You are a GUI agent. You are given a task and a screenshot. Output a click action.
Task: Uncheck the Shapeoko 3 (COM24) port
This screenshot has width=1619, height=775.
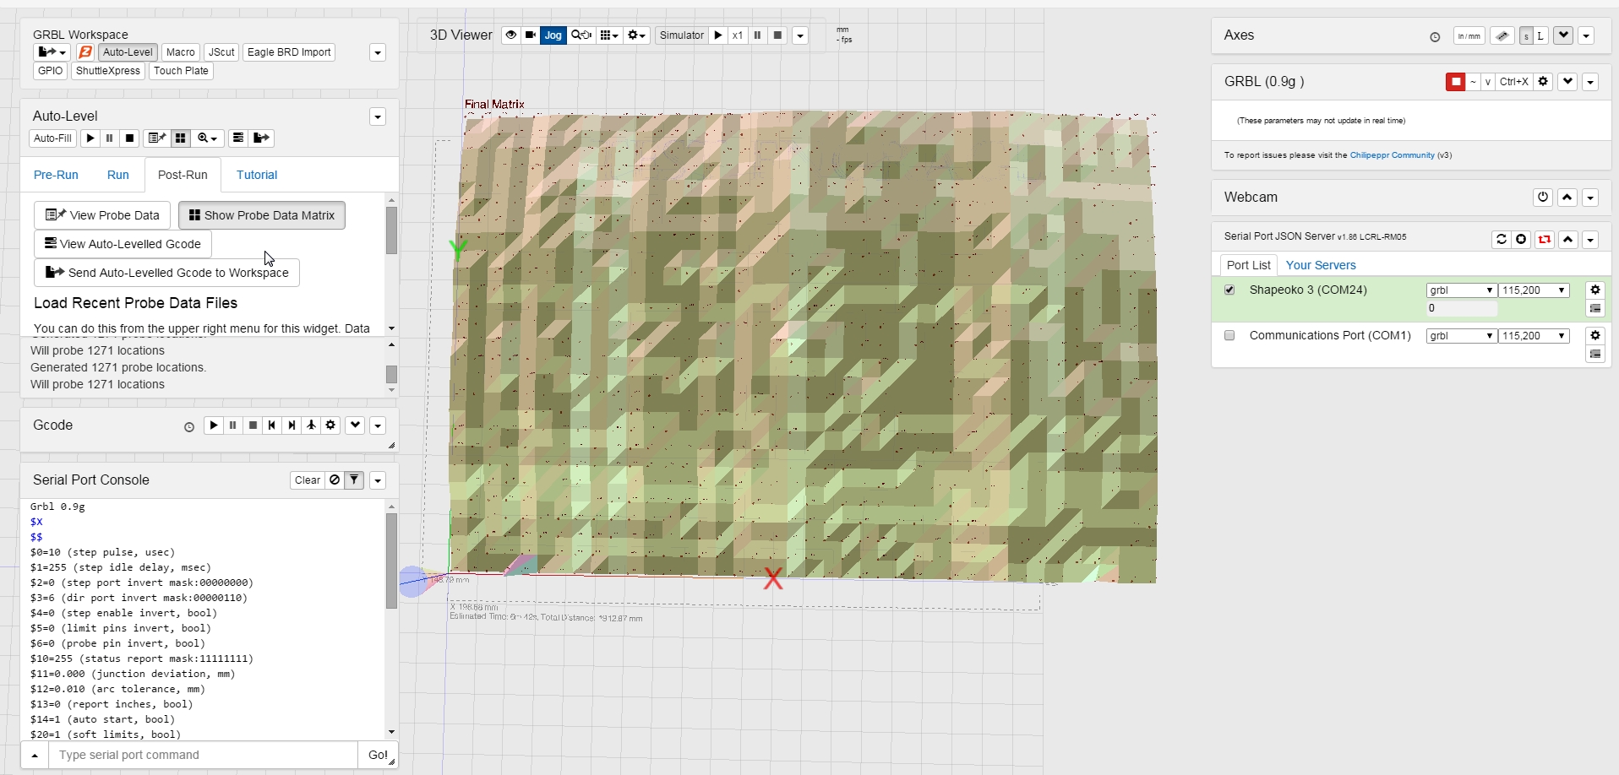tap(1229, 290)
